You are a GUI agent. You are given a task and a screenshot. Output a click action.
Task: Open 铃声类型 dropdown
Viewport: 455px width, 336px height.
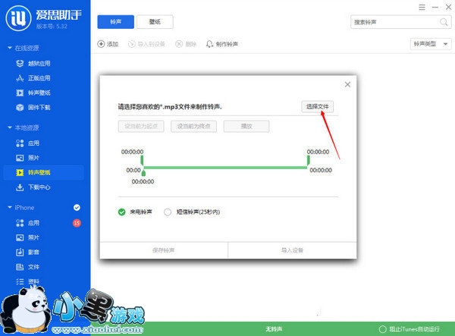point(431,44)
